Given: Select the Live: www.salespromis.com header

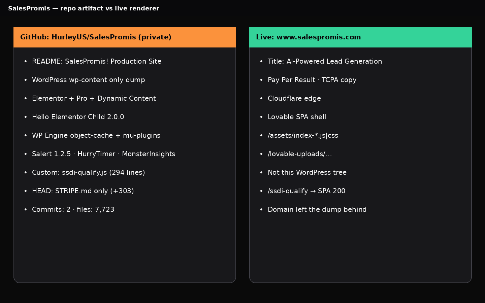Looking at the screenshot, I should click(360, 37).
